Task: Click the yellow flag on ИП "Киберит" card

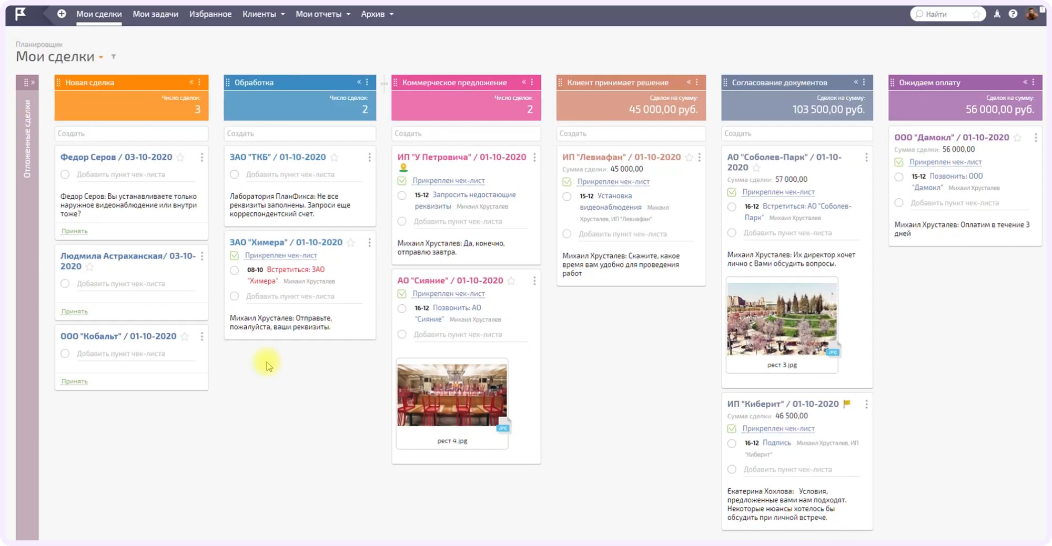Action: point(847,404)
